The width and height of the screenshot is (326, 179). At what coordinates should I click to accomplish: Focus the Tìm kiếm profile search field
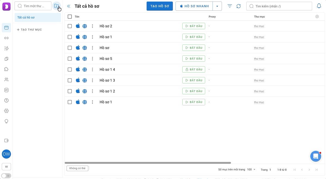[x=279, y=6]
